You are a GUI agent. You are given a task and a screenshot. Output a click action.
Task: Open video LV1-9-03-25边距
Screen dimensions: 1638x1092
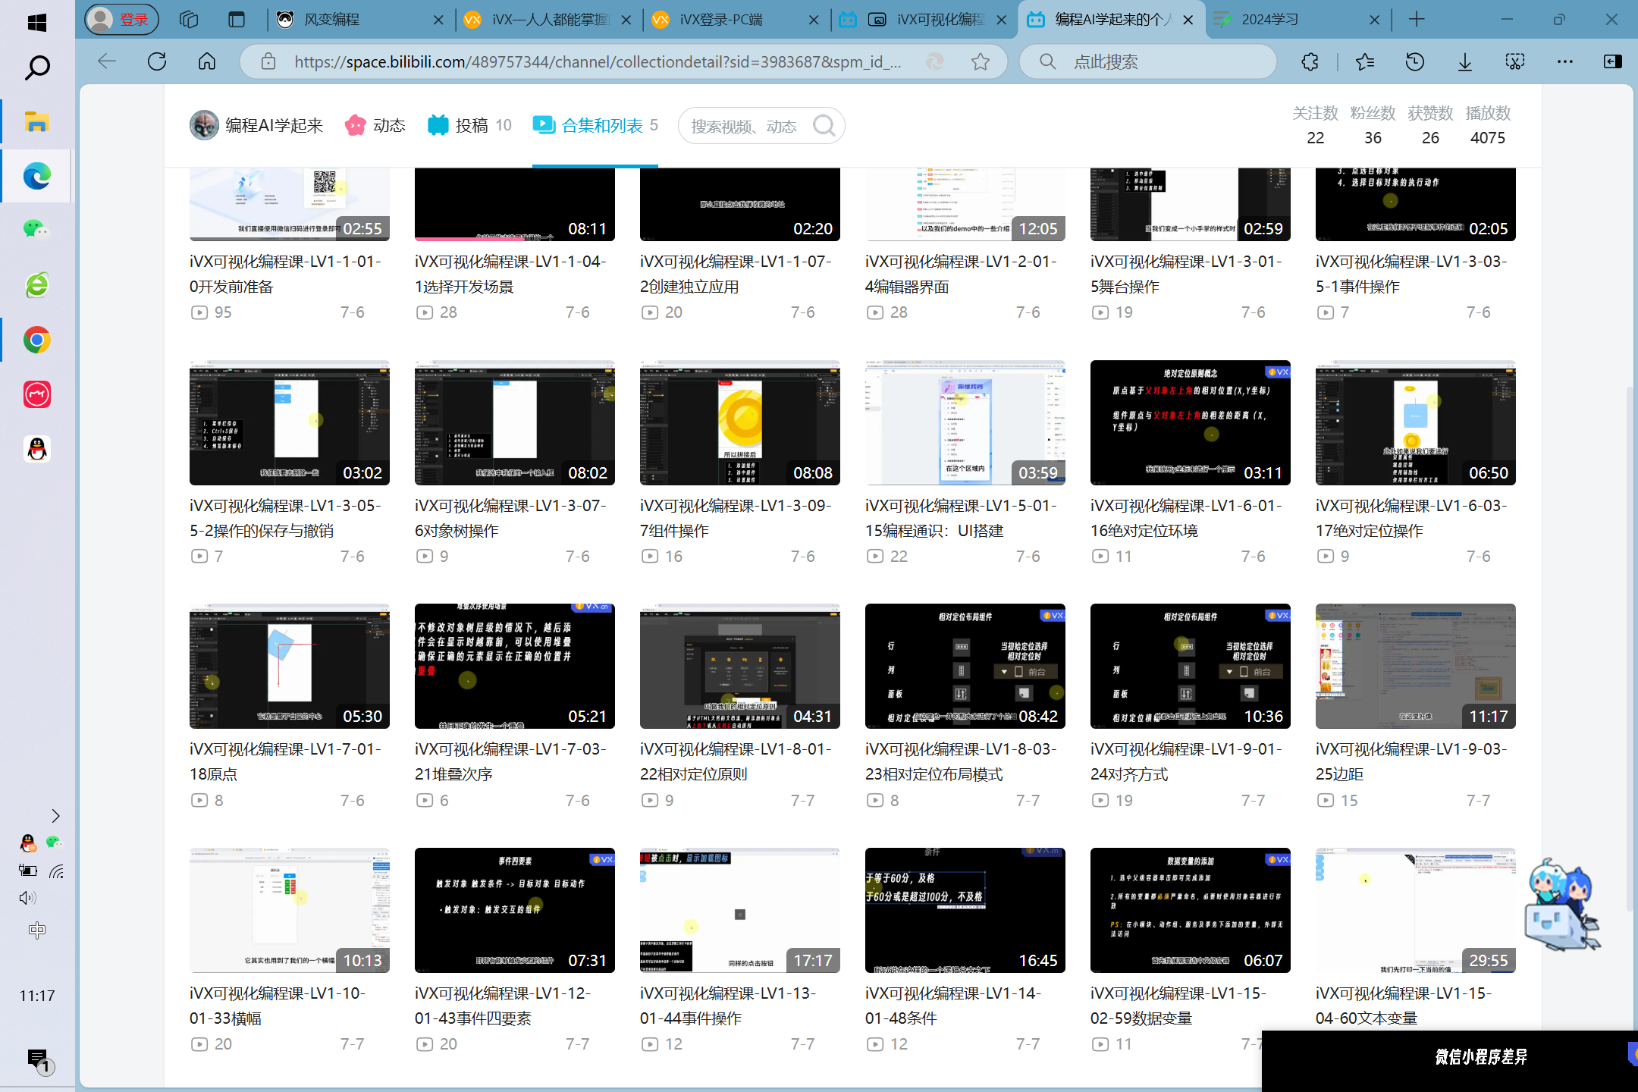point(1411,761)
